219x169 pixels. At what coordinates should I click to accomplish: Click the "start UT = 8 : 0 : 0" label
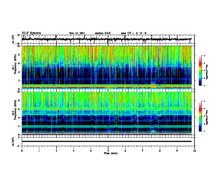pyautogui.click(x=134, y=33)
